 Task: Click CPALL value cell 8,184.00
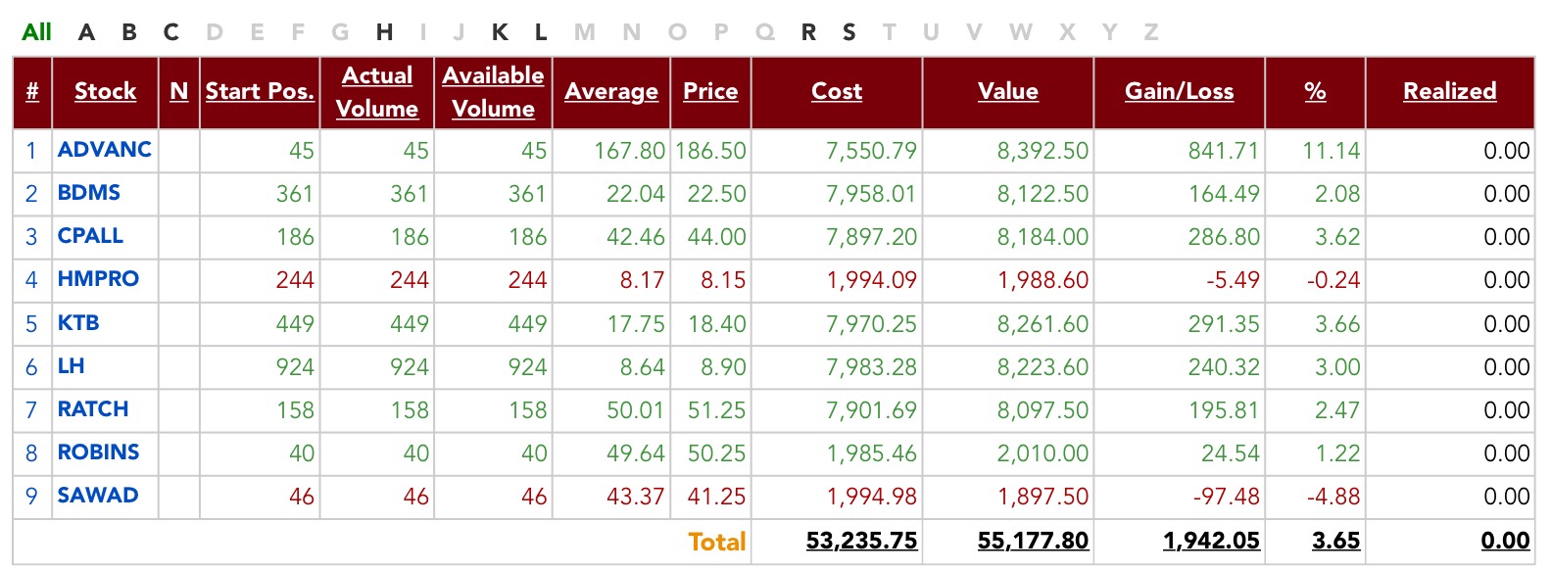click(1042, 237)
